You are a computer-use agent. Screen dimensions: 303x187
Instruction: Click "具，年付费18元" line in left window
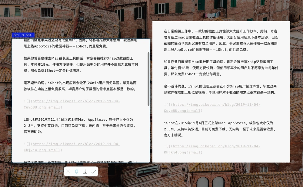tap(81, 64)
